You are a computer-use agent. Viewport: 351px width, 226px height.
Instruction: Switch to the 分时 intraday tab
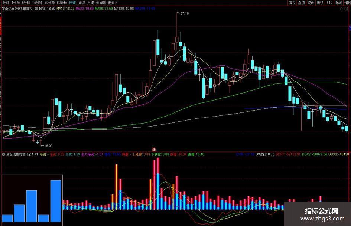tap(6, 3)
